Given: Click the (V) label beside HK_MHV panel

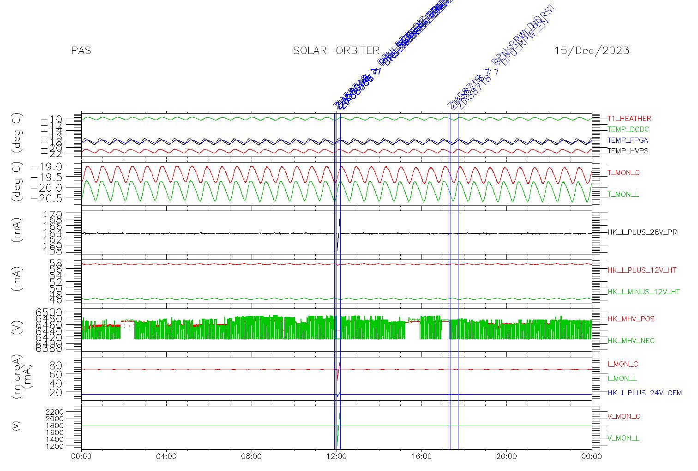Looking at the screenshot, I should point(17,328).
